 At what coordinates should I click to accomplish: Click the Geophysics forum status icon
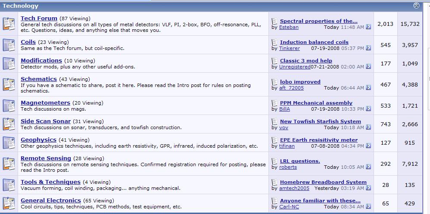[9, 143]
